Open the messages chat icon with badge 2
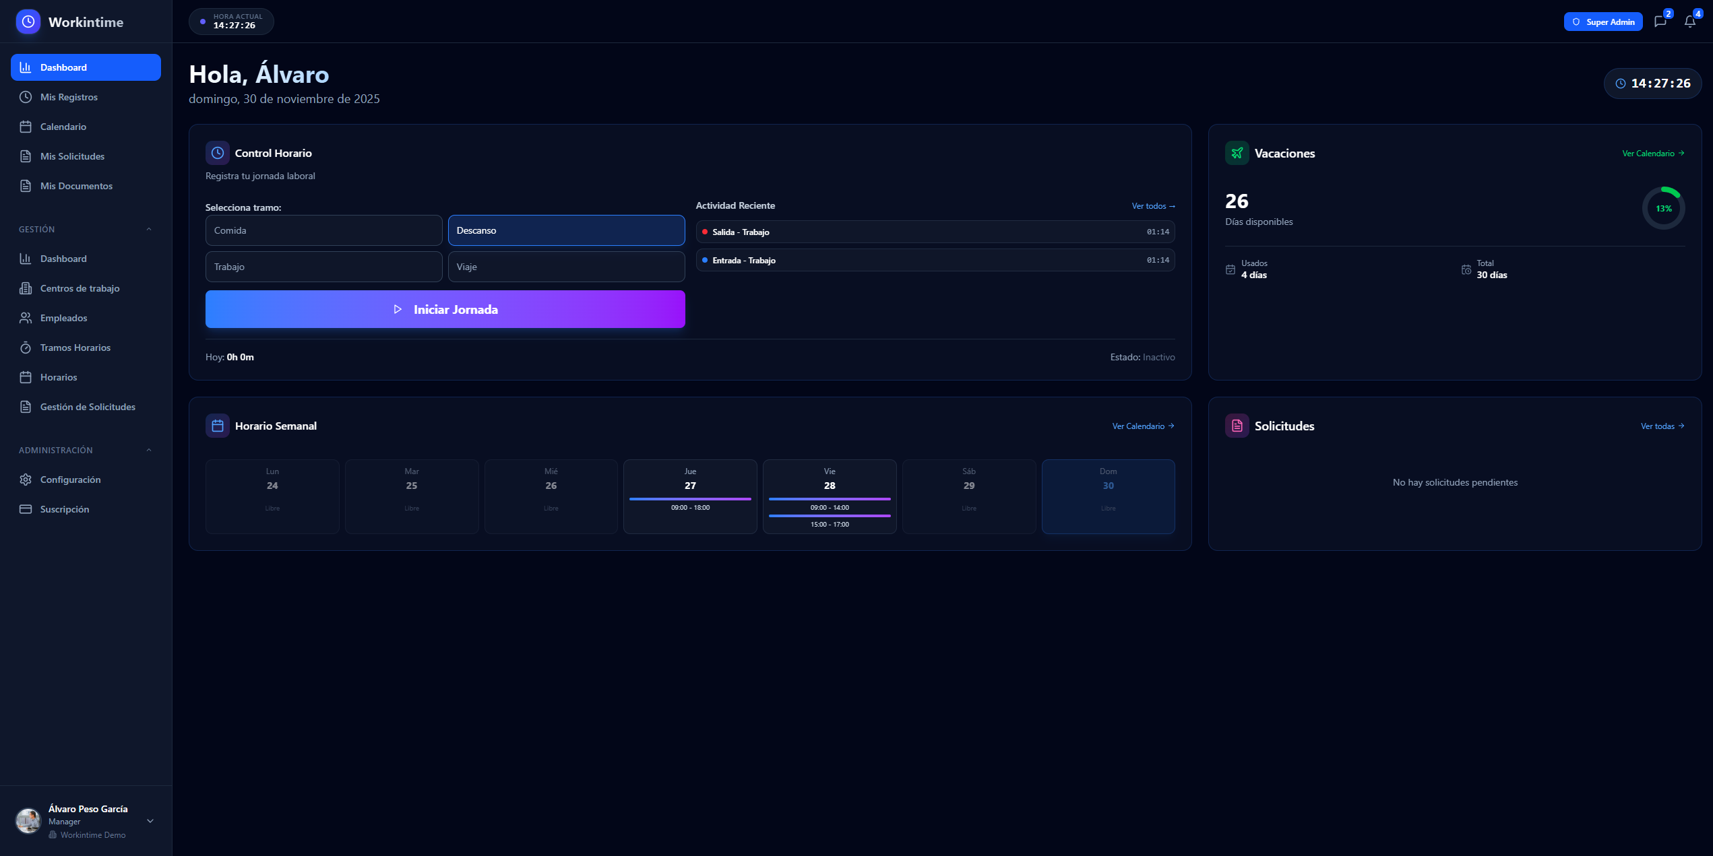 pos(1660,22)
